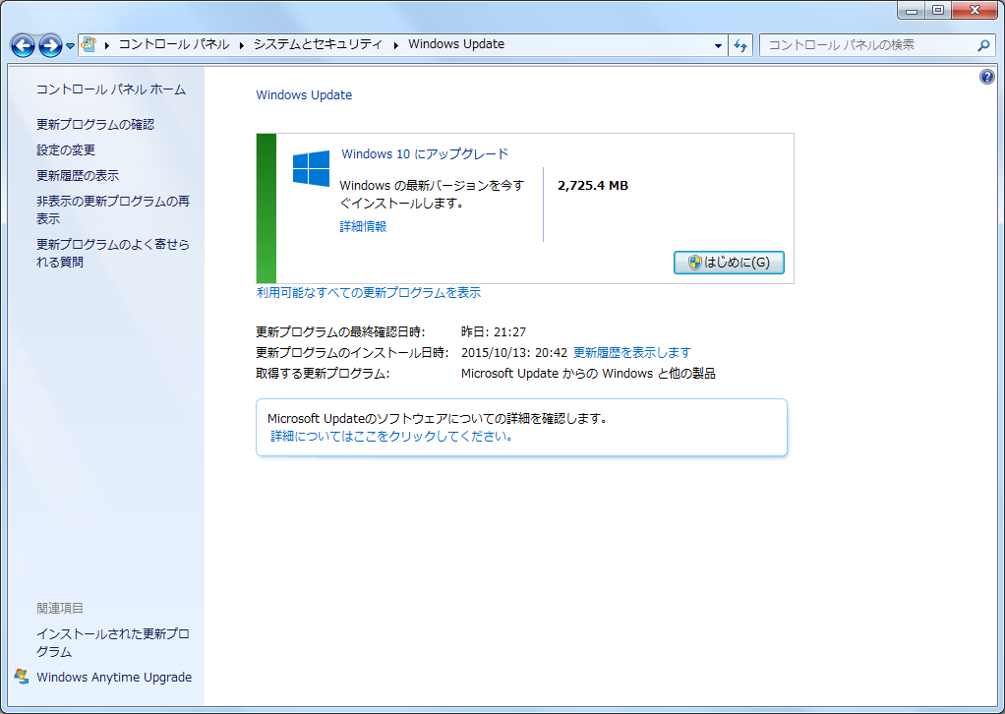
Task: Close the Windows Update window
Action: click(x=975, y=10)
